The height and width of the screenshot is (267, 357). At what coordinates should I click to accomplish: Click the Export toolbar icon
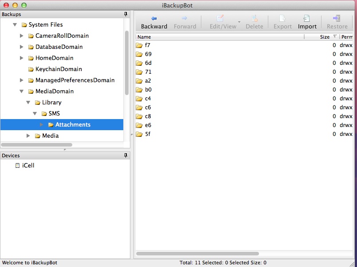tap(282, 18)
